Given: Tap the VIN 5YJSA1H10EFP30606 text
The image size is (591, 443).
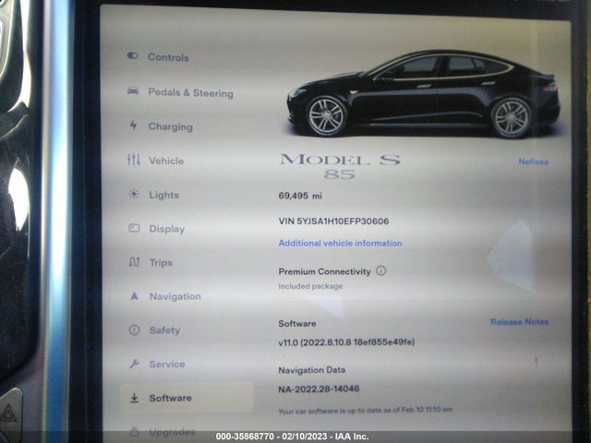Looking at the screenshot, I should pos(333,221).
